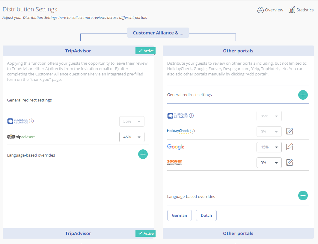The height and width of the screenshot is (244, 318).
Task: Select the German language override
Action: pos(180,216)
